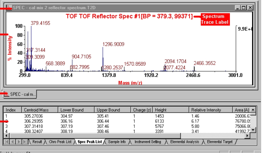Click the 2094.1704 peak label
The width and height of the screenshot is (263, 153).
tap(175, 61)
